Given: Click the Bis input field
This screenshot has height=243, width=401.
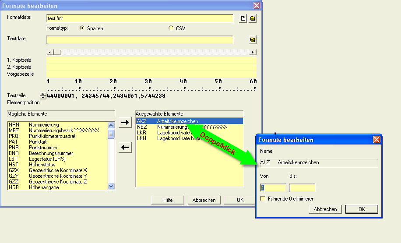Looking at the screenshot, I should 302,188.
